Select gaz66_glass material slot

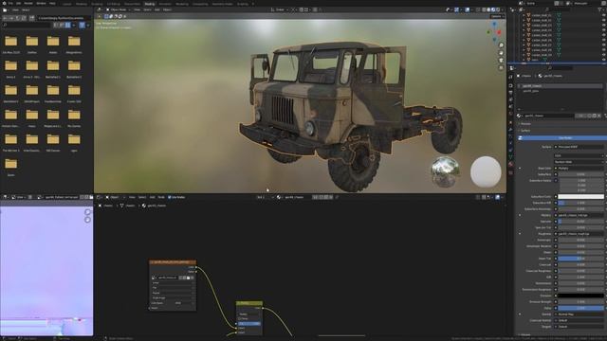(x=561, y=91)
